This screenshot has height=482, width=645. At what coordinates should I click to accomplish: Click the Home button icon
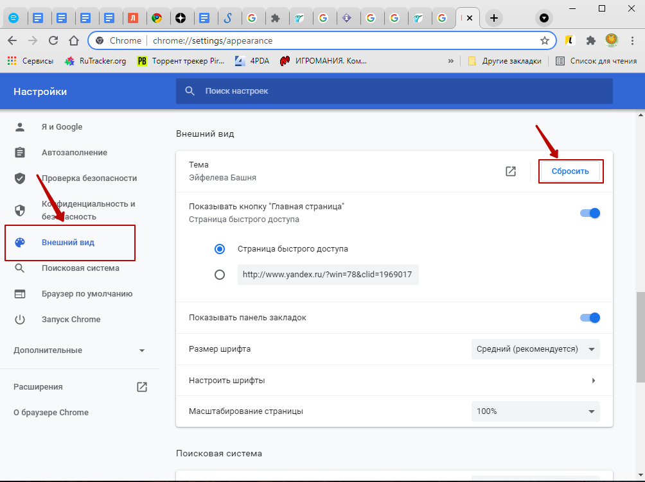[75, 40]
